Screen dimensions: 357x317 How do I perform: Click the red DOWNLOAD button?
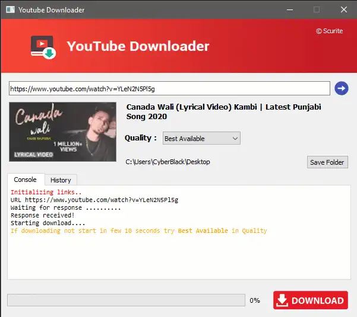click(311, 300)
